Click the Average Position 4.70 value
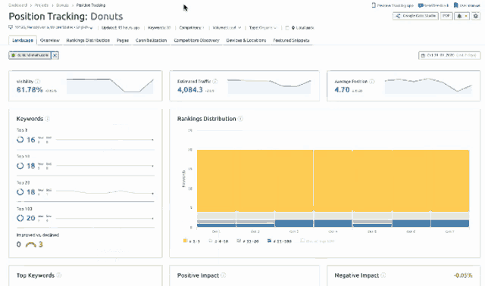Screen dimensions: 485x286 (342, 90)
